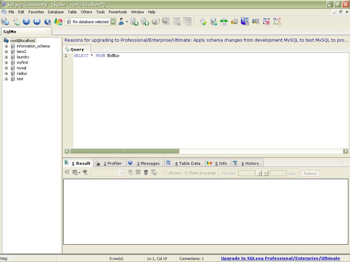This screenshot has height=262, width=350.
Task: Click the previous rows arrow button
Action: 259,173
